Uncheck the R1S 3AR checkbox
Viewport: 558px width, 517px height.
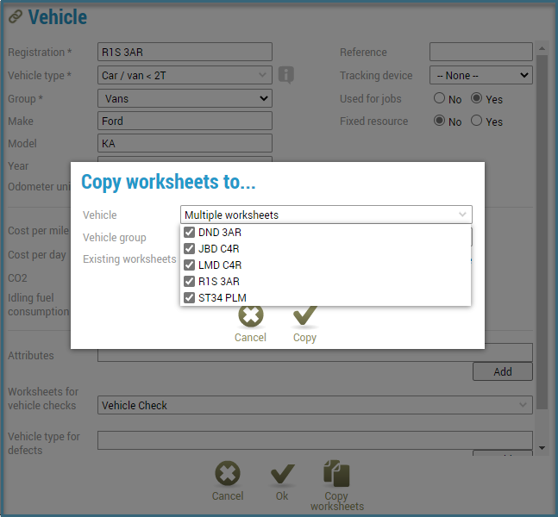tap(190, 281)
